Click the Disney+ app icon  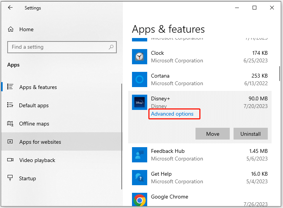pos(139,102)
